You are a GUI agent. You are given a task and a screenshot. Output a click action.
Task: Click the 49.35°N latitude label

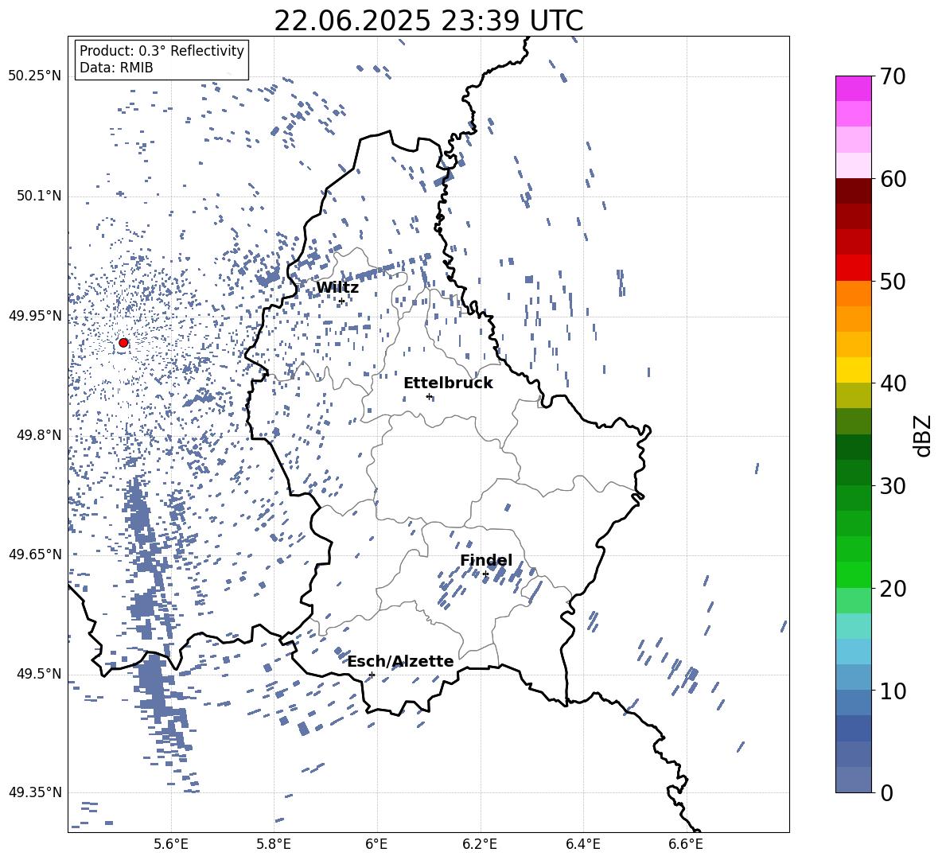pyautogui.click(x=35, y=792)
